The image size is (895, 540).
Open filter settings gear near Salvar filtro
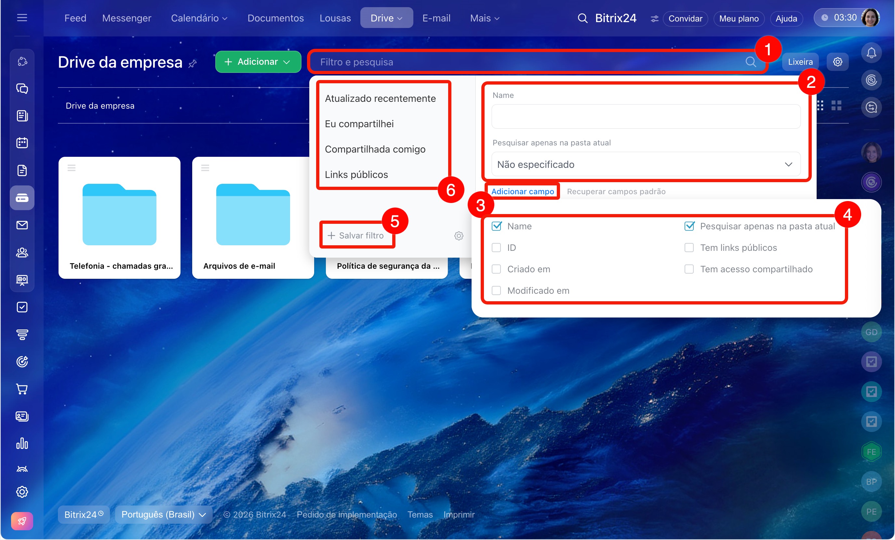coord(459,236)
